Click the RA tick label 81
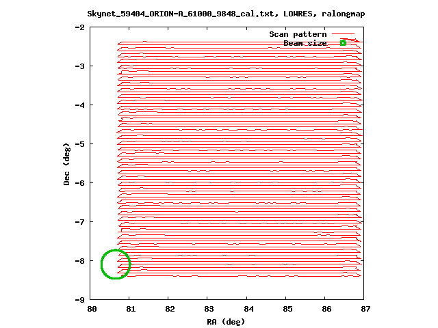 pos(131,309)
